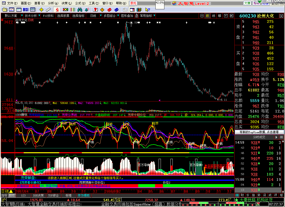The height and width of the screenshot is (207, 285).
Task: Click the line chart toolbar icon
Action: [x=11, y=10]
